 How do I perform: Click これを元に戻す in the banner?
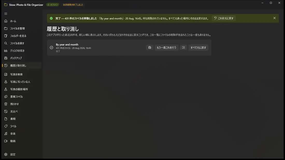[x=224, y=18]
